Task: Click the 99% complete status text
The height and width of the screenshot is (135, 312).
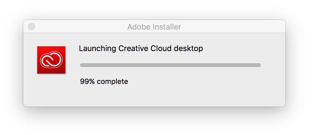Action: (x=104, y=81)
